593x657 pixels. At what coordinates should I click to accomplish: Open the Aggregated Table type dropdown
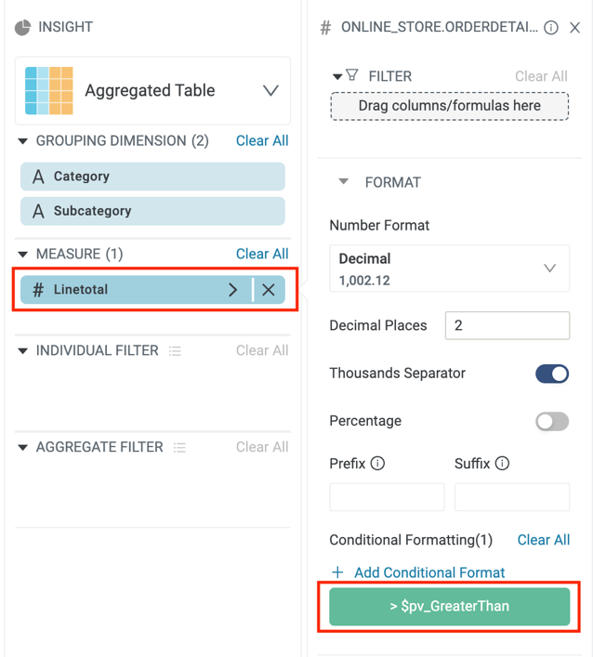[270, 91]
